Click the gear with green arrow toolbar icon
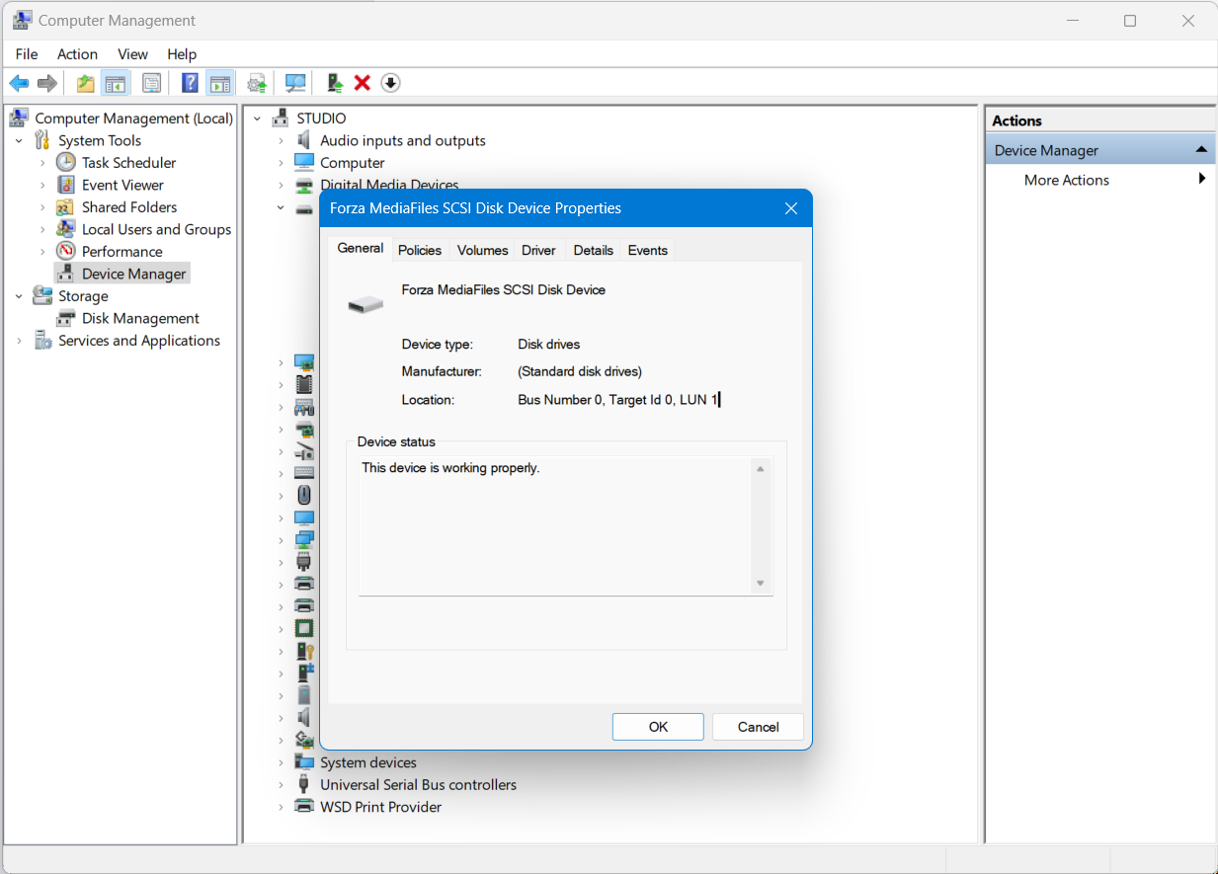This screenshot has height=874, width=1218. 257,83
